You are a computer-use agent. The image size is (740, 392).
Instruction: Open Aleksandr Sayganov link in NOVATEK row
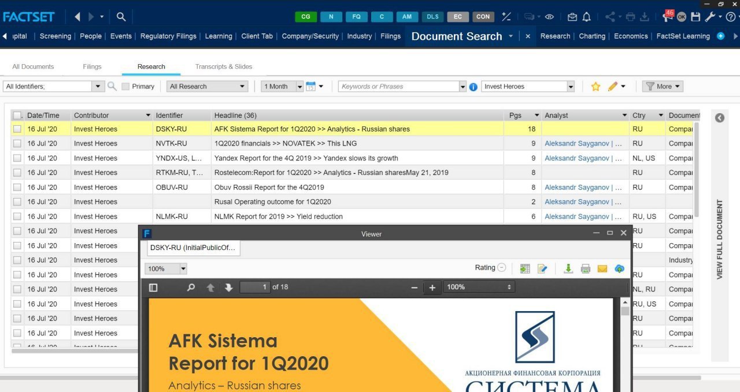[583, 144]
